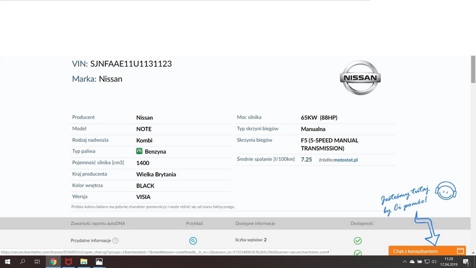Click the Dostępne informacje column header
Viewport: 476px width, 268px height.
click(255, 223)
